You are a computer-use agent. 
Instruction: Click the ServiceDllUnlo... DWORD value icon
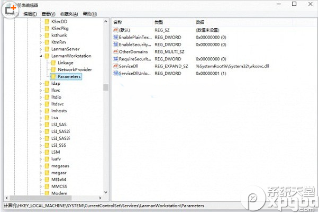[x=115, y=73]
